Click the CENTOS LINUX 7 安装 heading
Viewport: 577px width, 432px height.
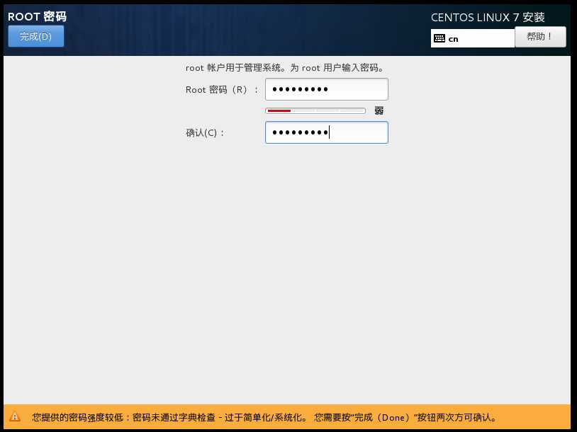click(488, 17)
